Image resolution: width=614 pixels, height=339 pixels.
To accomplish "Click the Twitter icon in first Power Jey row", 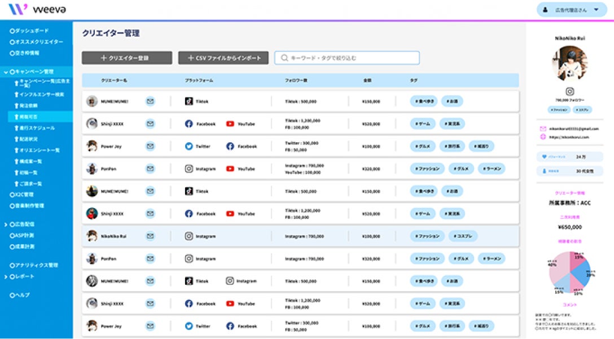I will click(189, 146).
